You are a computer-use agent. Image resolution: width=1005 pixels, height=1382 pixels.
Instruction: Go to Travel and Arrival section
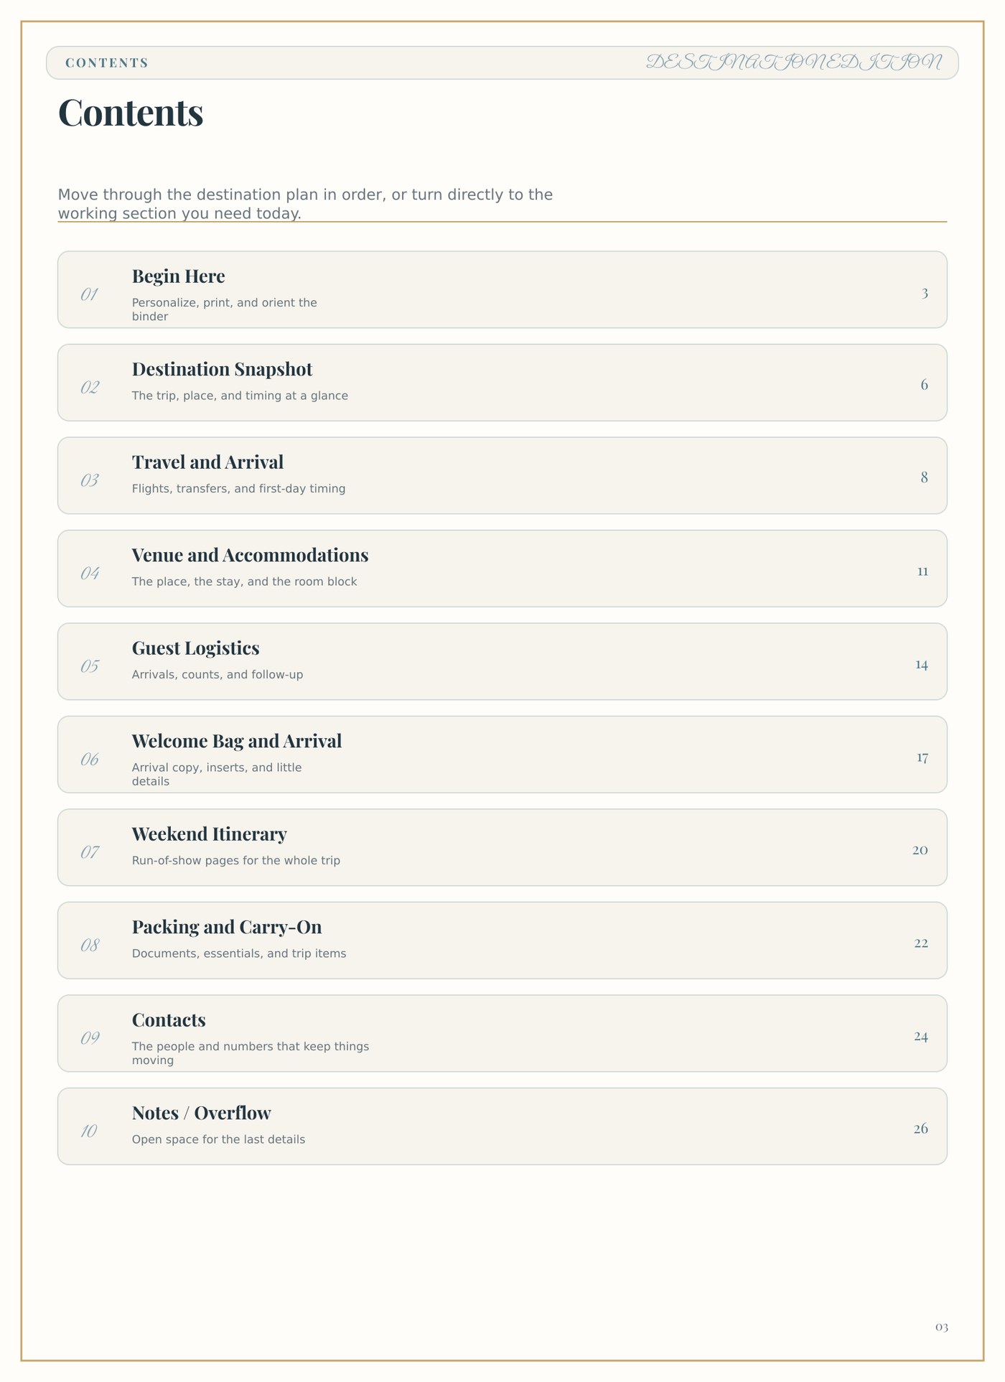coord(502,475)
